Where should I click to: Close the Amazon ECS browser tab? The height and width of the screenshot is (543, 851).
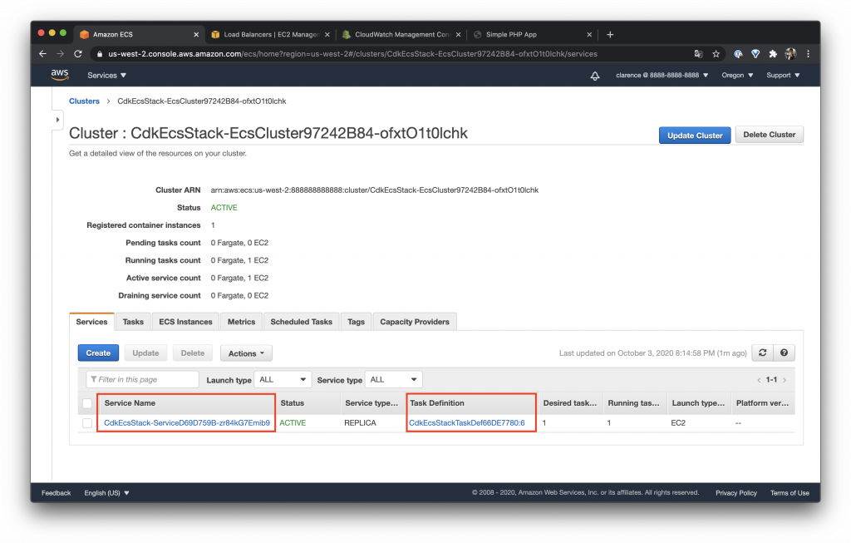pyautogui.click(x=196, y=34)
